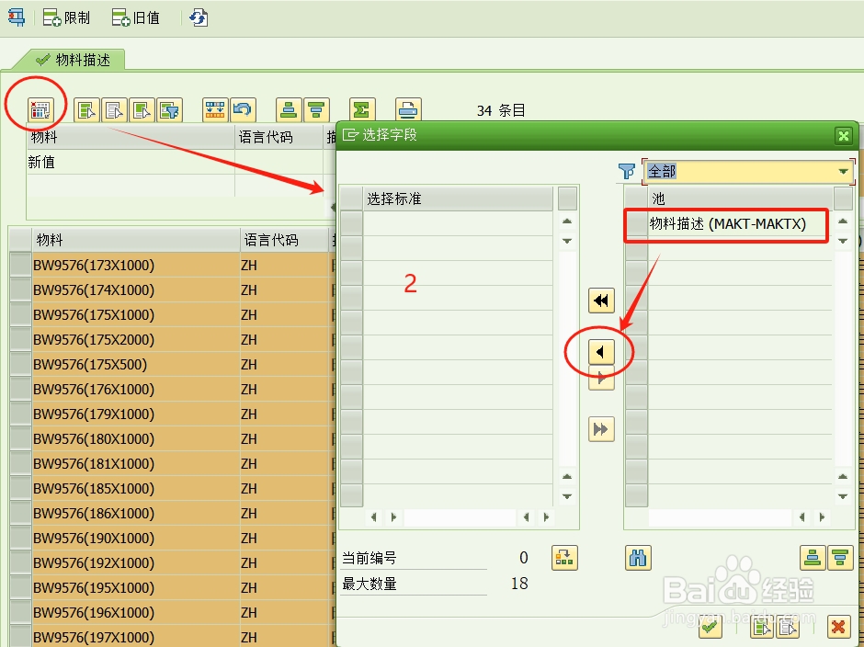This screenshot has width=864, height=647.
Task: Click the green checkmark to confirm selection
Action: (710, 627)
